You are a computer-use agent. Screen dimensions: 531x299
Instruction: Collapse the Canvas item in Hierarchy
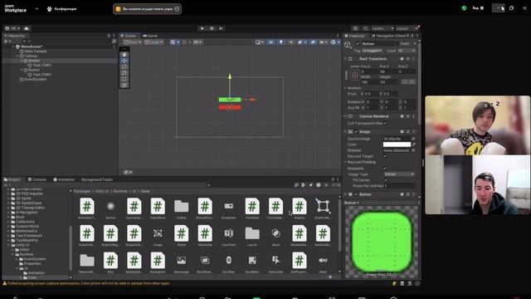pyautogui.click(x=17, y=56)
